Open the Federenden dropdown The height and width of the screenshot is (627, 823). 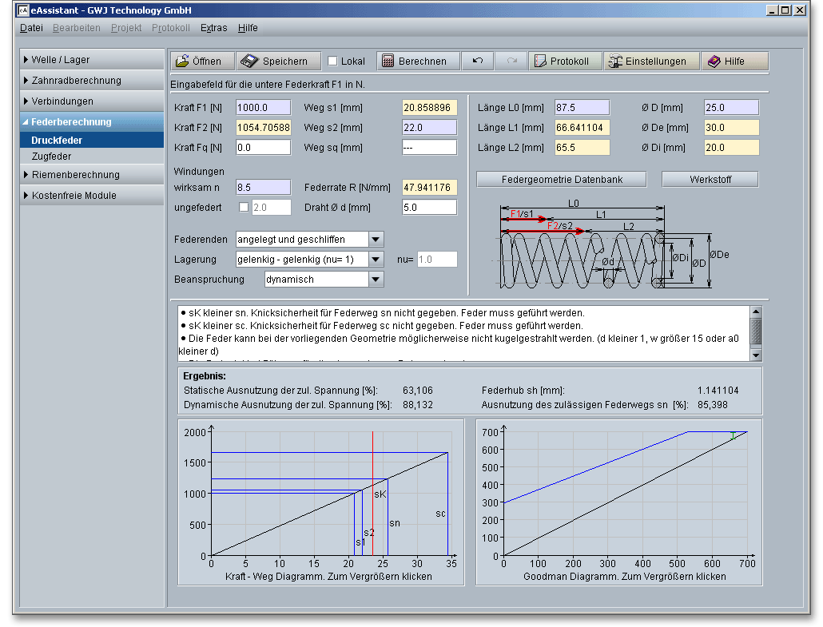[376, 240]
